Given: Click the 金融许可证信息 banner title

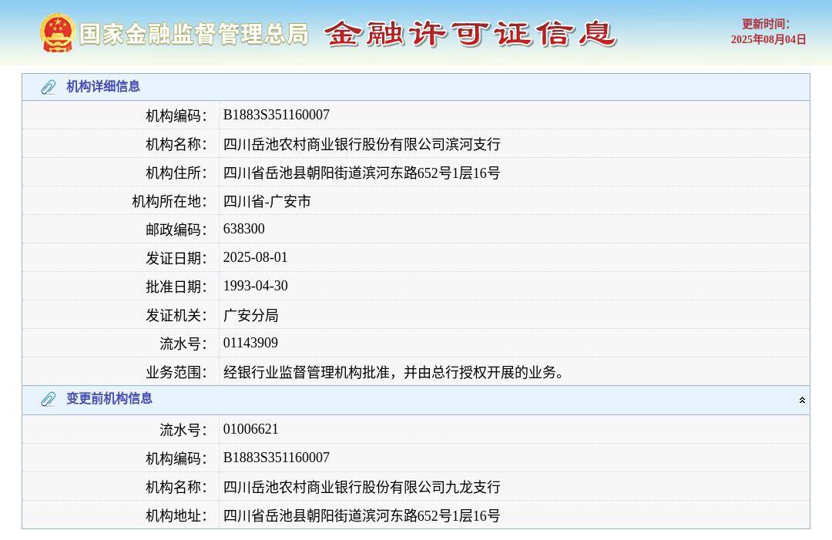Looking at the screenshot, I should [x=470, y=34].
